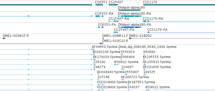Image resolution: width=215 pixels, height=91 pixels.
Task: Select the DME1-010G13.R purple arrow
Action: click(x=102, y=43)
